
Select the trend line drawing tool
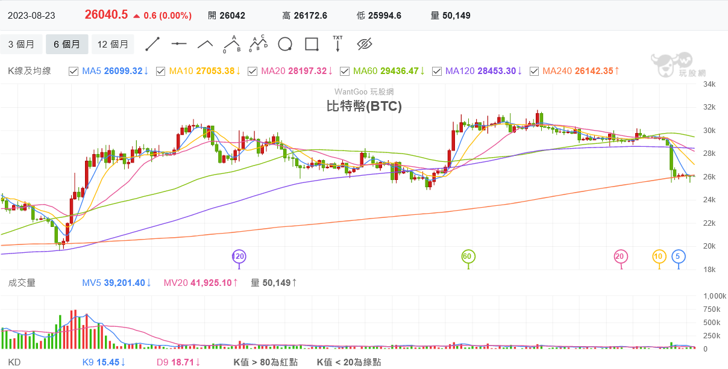pos(152,44)
